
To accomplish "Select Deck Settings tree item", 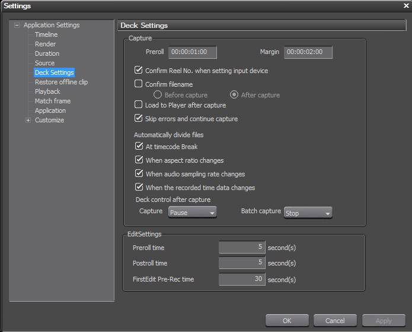I will pyautogui.click(x=54, y=72).
